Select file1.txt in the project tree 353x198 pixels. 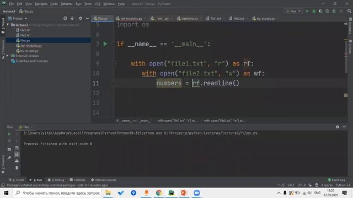click(25, 30)
